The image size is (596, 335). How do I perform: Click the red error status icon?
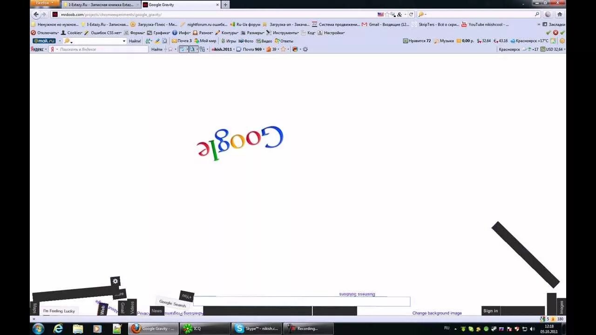pos(555,33)
